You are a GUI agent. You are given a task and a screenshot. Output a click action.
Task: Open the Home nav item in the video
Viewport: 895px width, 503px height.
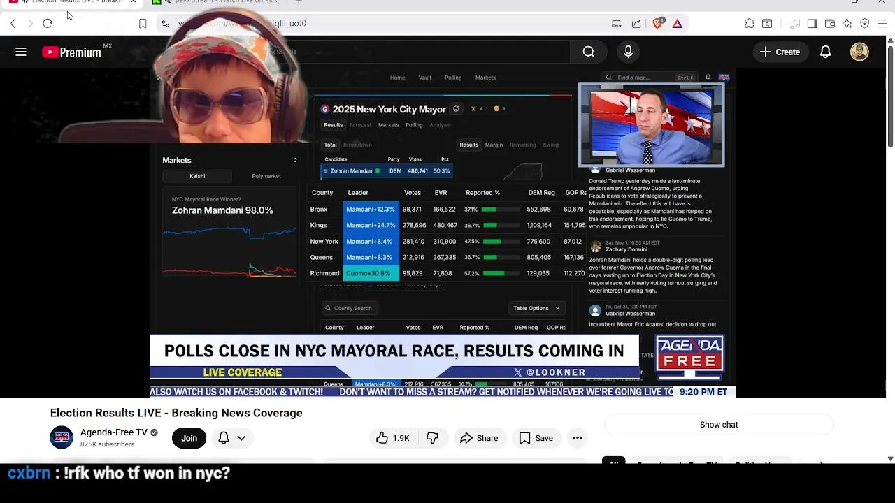[x=397, y=78]
